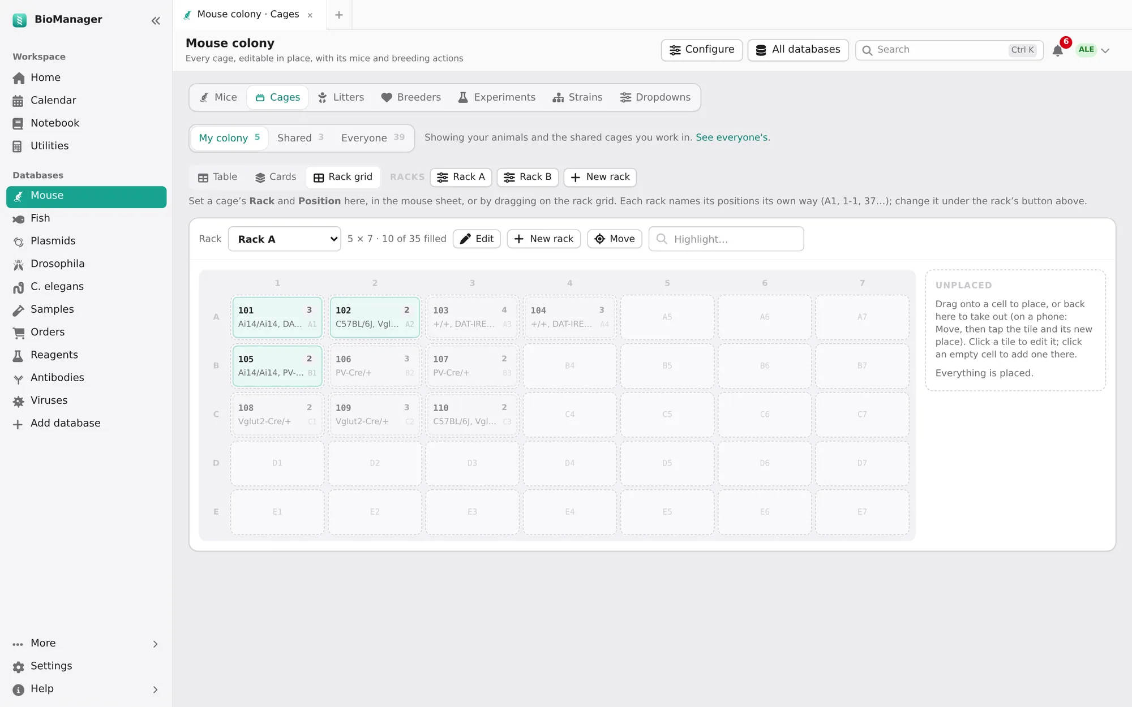
Task: Open the Orders database
Action: 86,332
